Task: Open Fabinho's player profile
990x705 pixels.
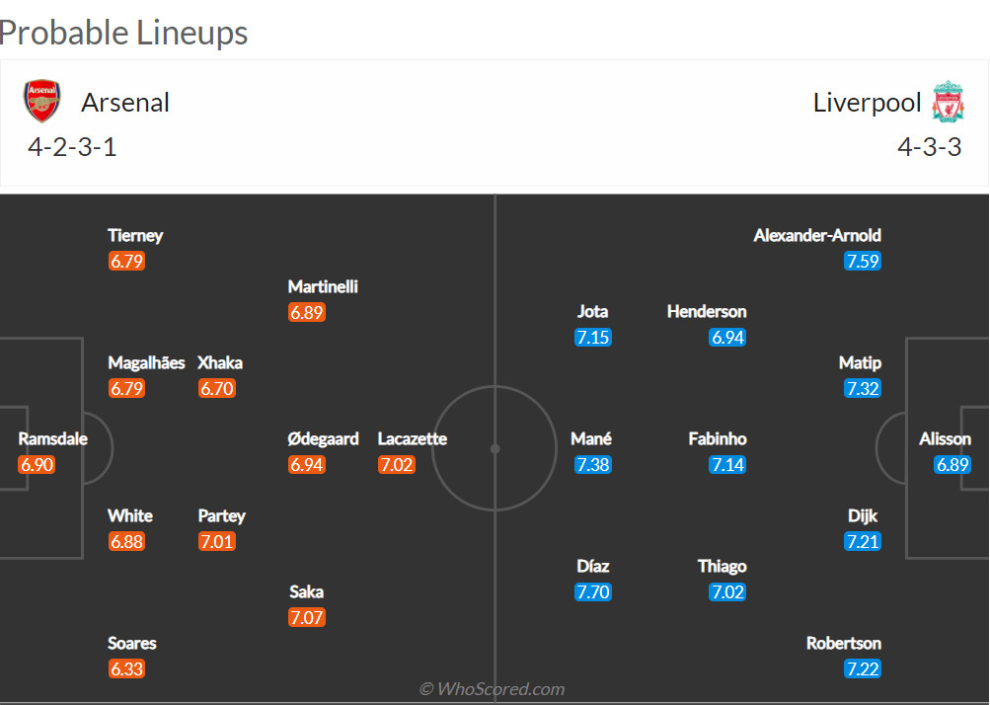Action: click(x=718, y=439)
